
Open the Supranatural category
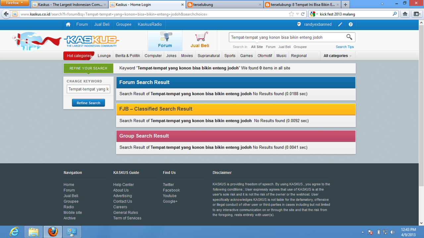tap(209, 56)
